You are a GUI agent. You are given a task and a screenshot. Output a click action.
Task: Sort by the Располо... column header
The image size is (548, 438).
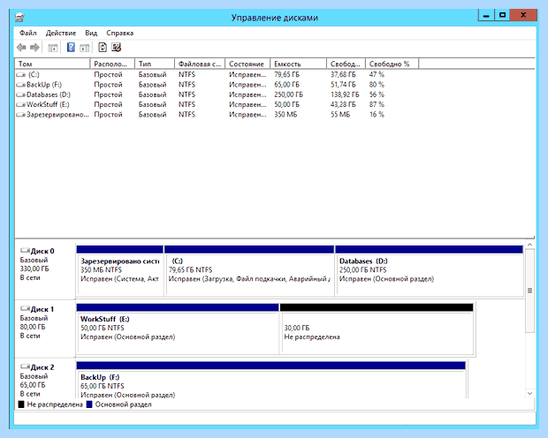coord(112,64)
